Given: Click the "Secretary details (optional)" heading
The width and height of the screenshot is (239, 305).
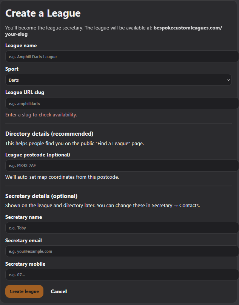Looking at the screenshot, I should point(41,196).
